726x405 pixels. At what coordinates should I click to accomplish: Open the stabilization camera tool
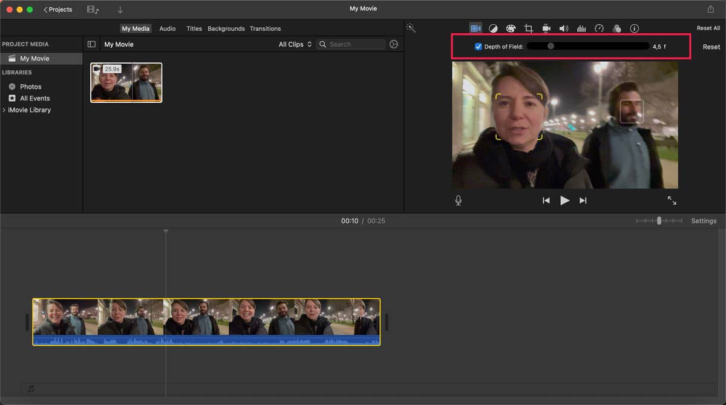tap(546, 28)
